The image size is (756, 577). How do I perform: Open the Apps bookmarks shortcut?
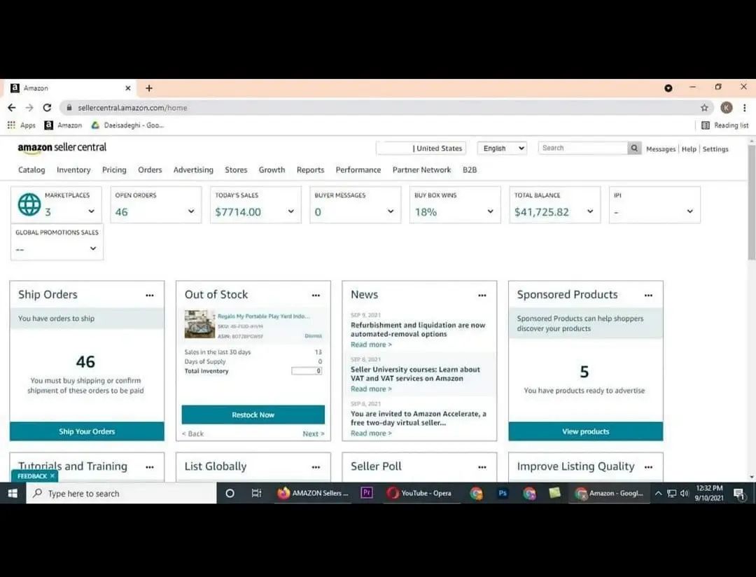pyautogui.click(x=21, y=125)
